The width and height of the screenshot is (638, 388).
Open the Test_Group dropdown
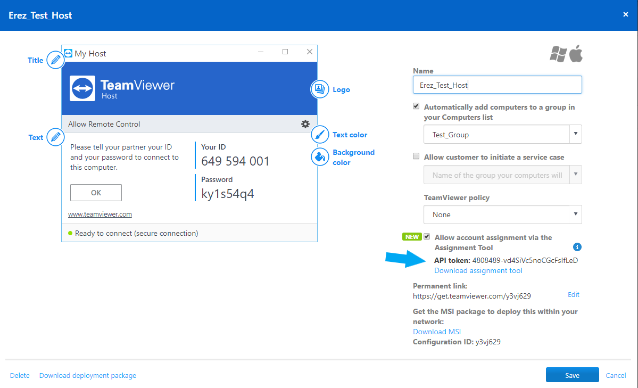pos(575,134)
